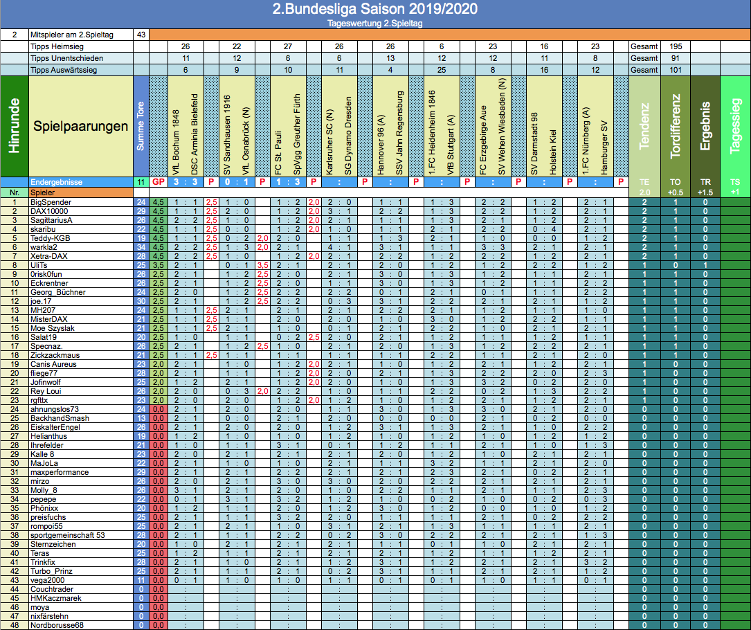
Task: Click the "VfL Bochum 1848" column header
Action: tap(176, 142)
